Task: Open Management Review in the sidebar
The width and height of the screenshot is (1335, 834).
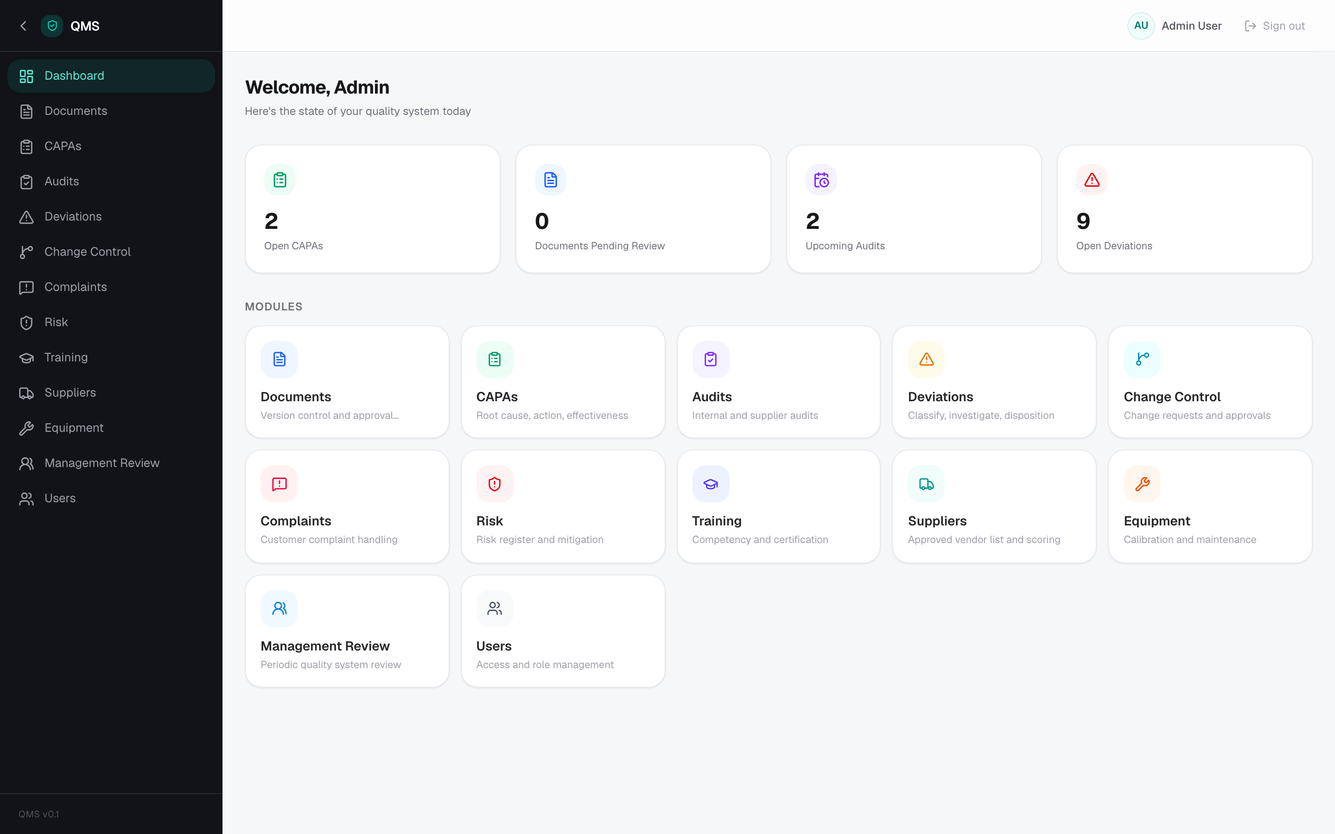Action: 111,463
